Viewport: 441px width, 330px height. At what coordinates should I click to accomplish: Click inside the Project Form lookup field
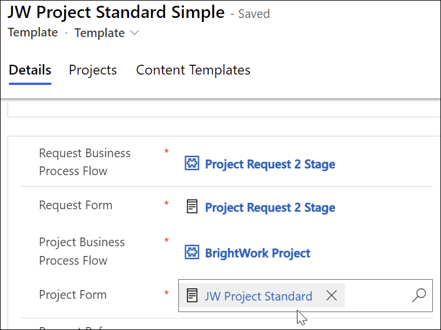pyautogui.click(x=376, y=296)
